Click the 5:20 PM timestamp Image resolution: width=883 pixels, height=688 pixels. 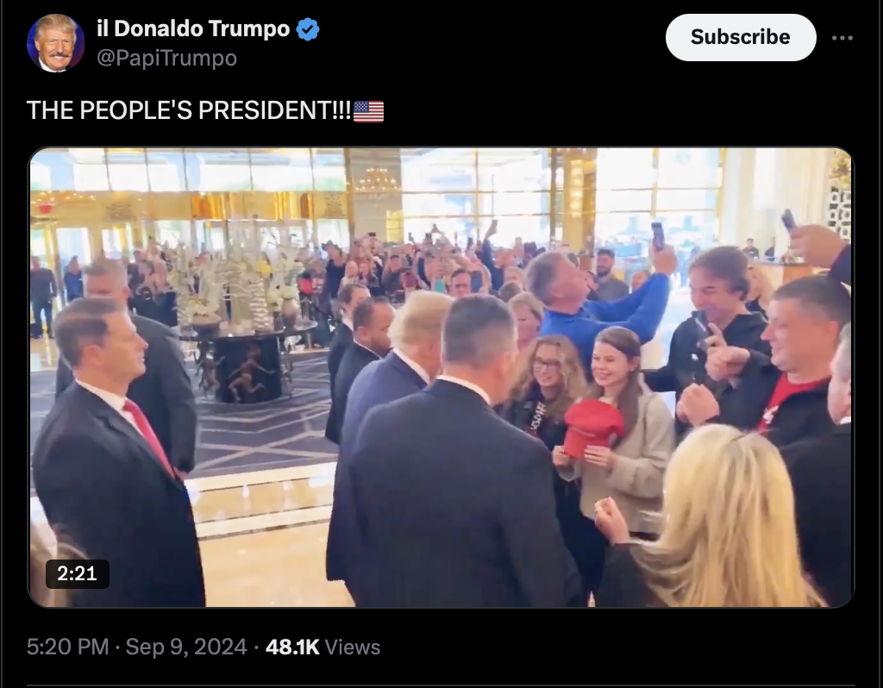coord(67,647)
